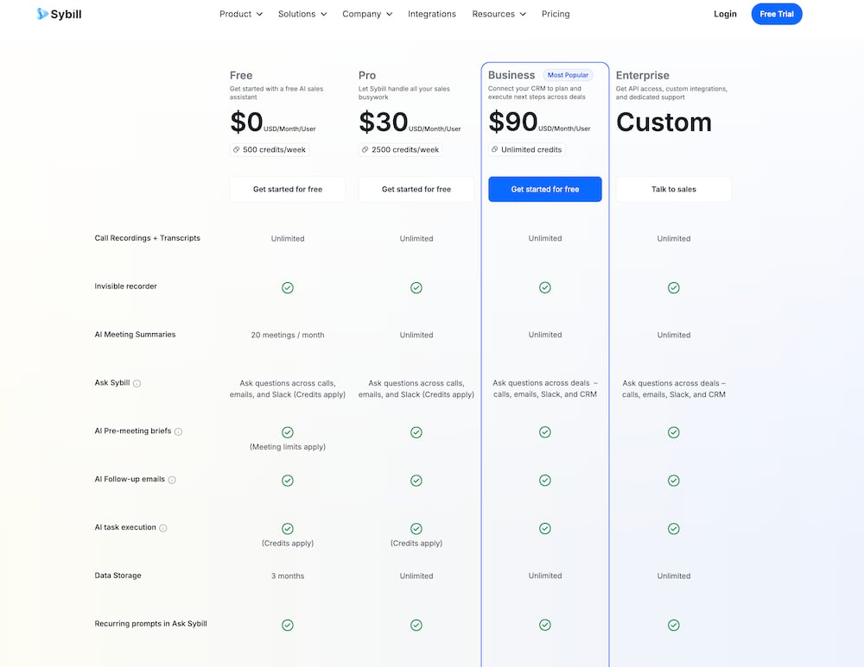Open the info icon beside AI task execution
The width and height of the screenshot is (864, 667).
coord(163,528)
